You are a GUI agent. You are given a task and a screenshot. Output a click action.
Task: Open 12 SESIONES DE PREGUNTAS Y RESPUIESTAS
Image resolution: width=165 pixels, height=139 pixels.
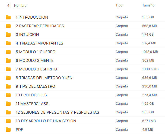tap(57, 112)
